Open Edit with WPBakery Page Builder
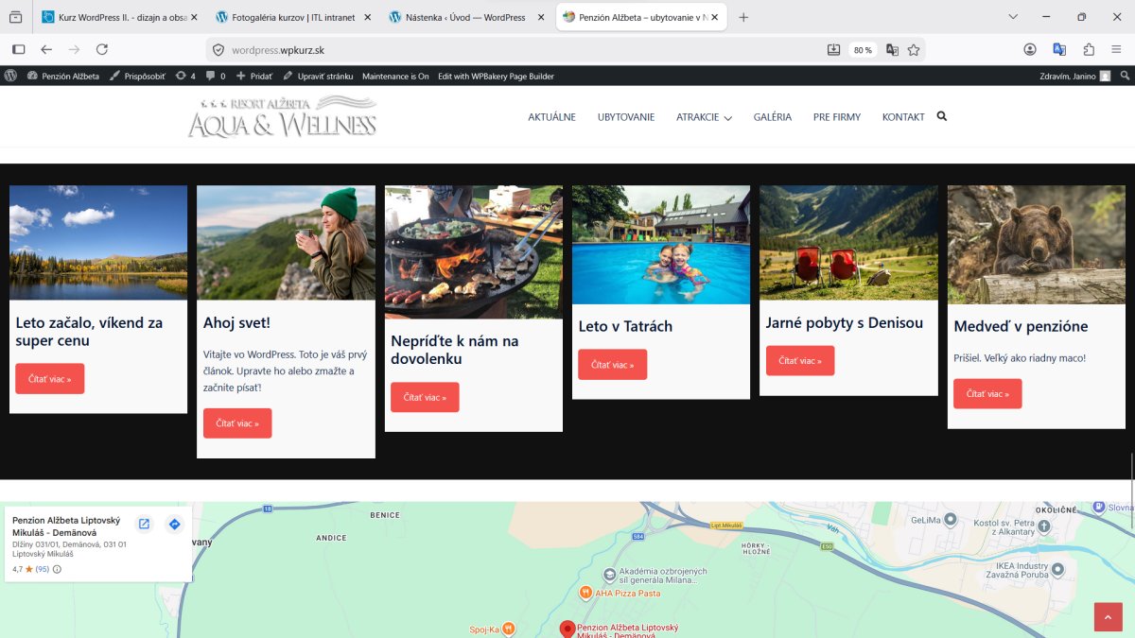The height and width of the screenshot is (638, 1135). [496, 76]
